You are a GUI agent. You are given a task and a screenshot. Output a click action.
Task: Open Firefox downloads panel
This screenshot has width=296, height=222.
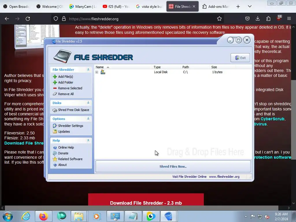(258, 19)
